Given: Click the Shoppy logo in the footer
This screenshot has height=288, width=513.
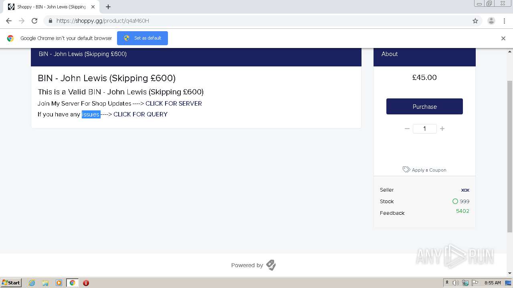Looking at the screenshot, I should (271, 265).
